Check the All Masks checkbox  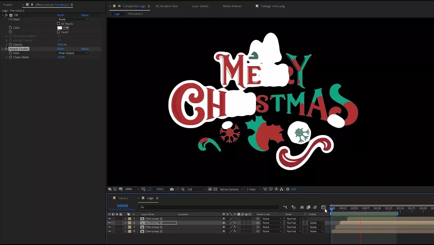(59, 24)
